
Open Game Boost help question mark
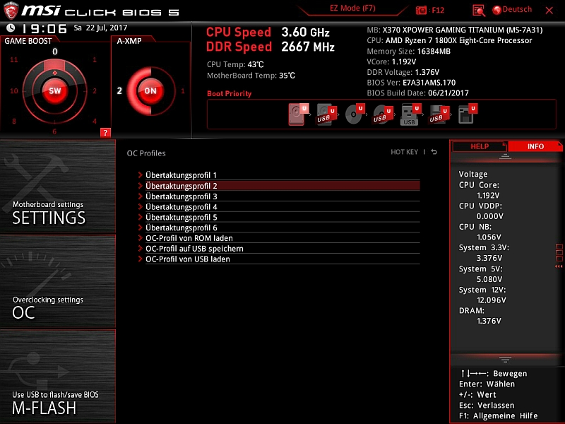[105, 133]
